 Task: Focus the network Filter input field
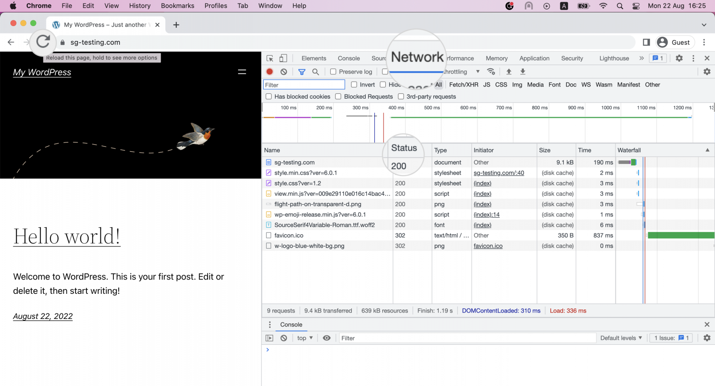pyautogui.click(x=304, y=85)
